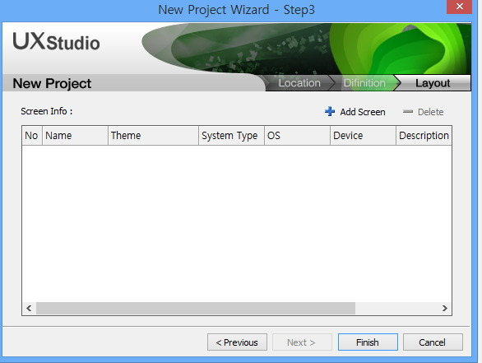Click the System Type column header
This screenshot has width=482, height=363.
click(x=231, y=135)
